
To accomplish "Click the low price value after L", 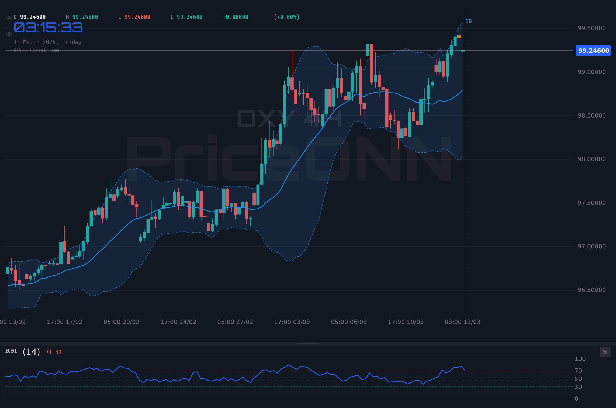I will 137,17.
